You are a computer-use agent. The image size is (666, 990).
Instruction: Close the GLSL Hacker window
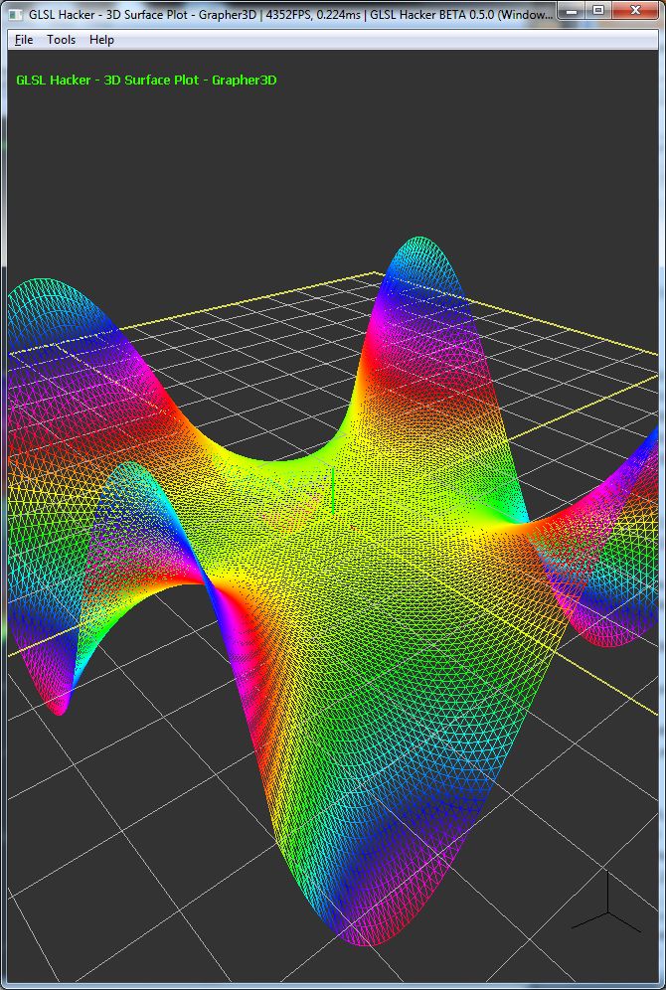(636, 11)
